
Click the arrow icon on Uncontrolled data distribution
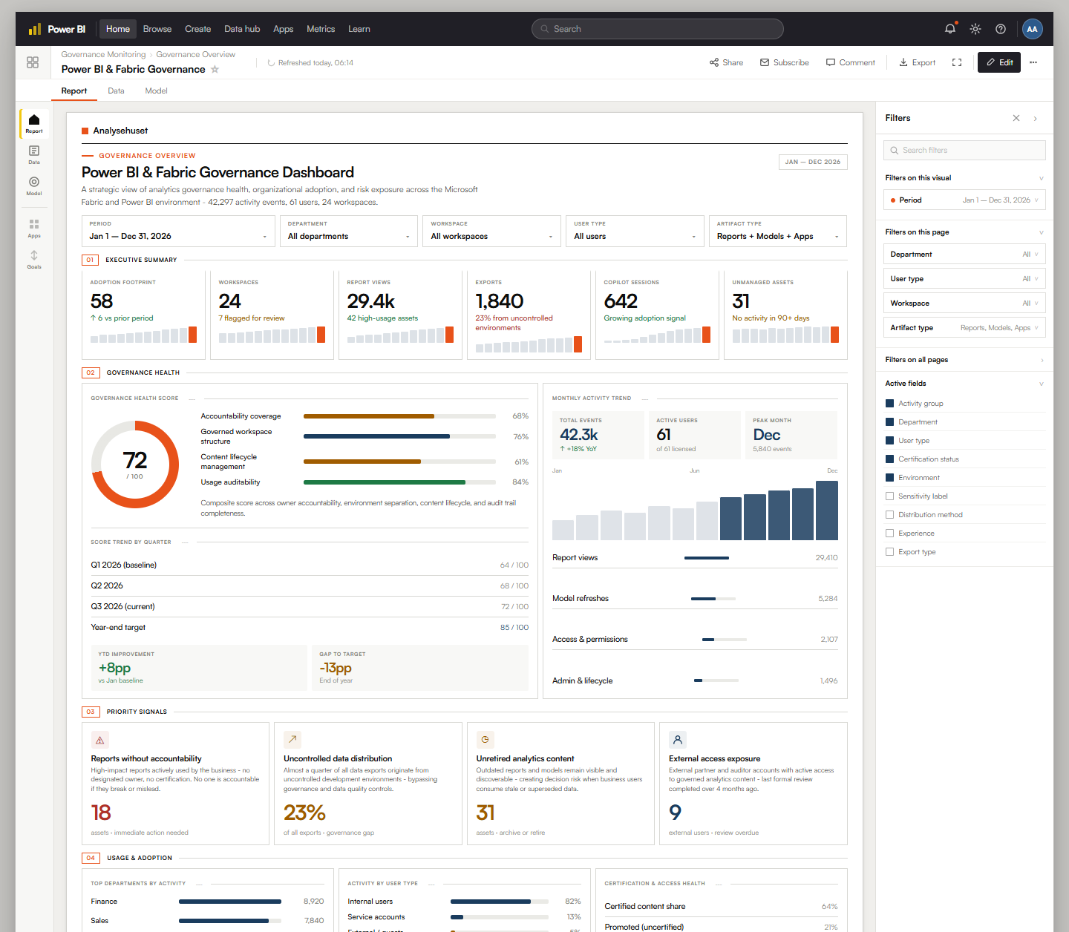coord(292,740)
